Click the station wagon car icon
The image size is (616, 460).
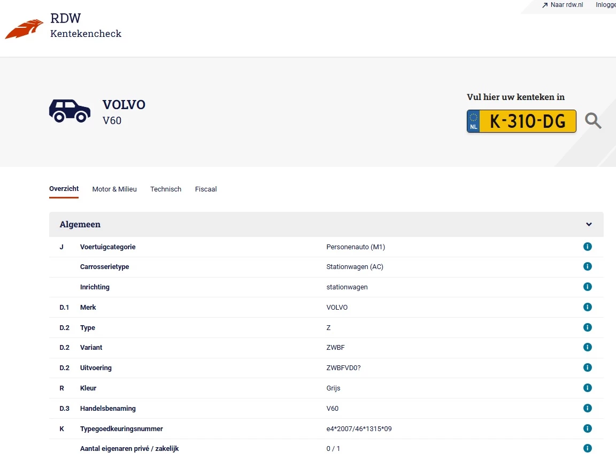(x=70, y=110)
